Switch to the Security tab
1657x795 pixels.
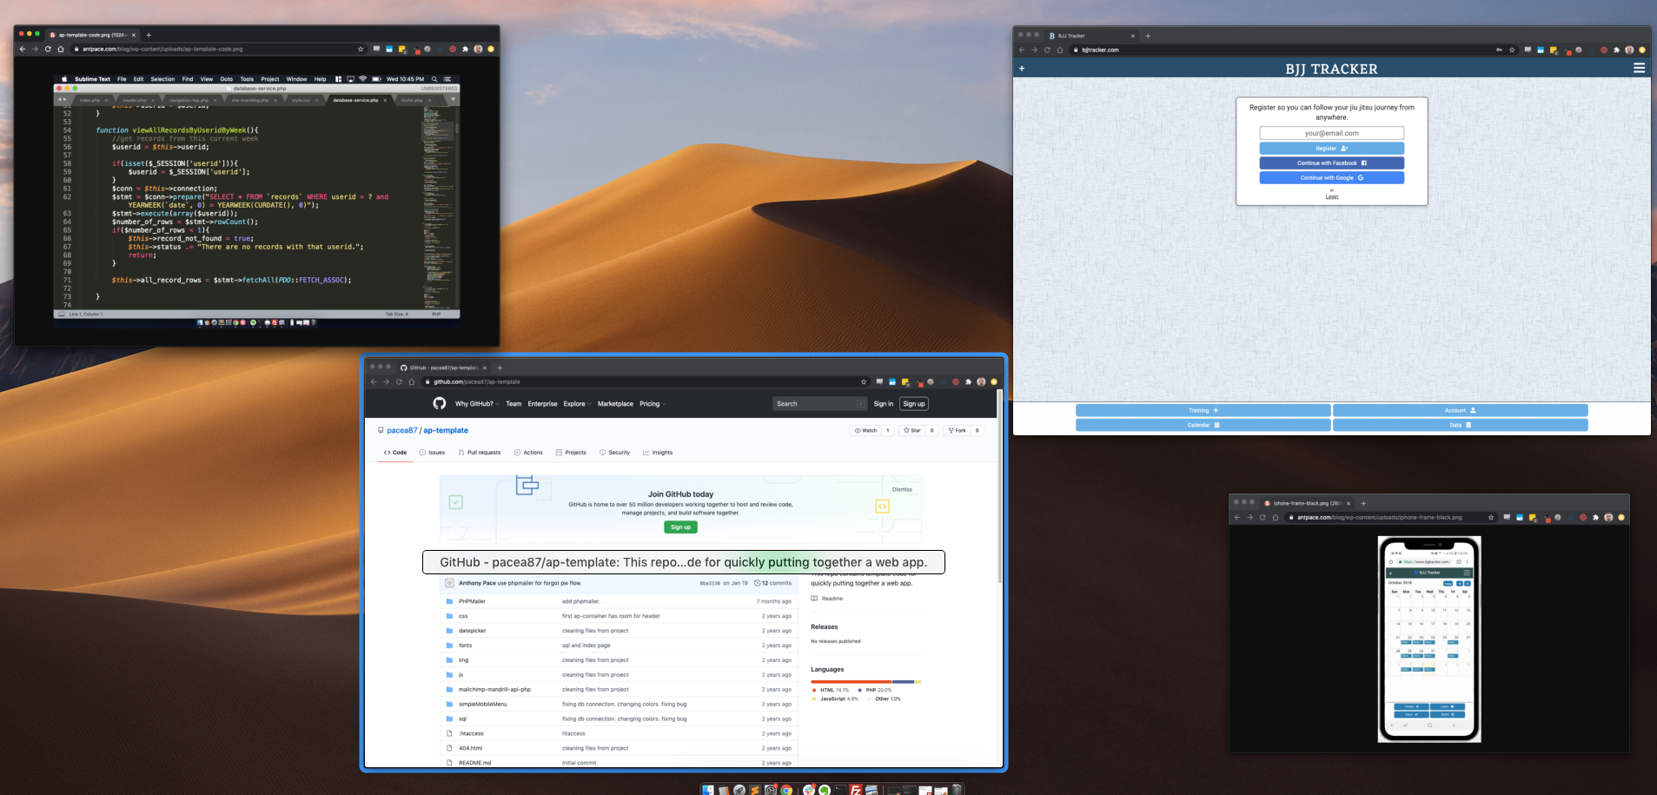pyautogui.click(x=614, y=453)
